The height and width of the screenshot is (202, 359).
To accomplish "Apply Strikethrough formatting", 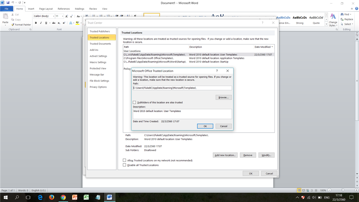I will [54, 23].
